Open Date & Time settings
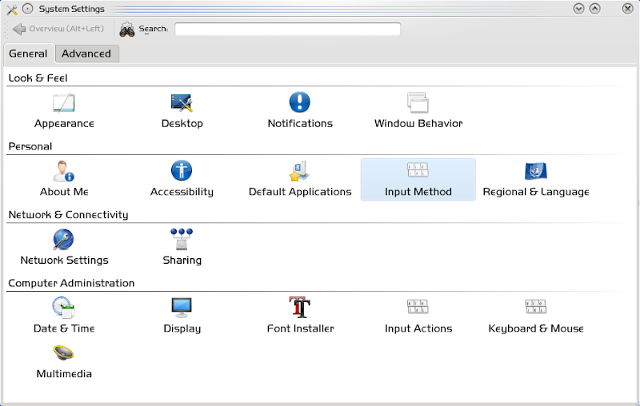Screen dimensions: 640x406 [64, 308]
